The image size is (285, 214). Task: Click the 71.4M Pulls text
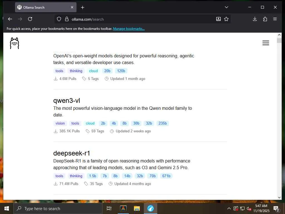click(x=69, y=184)
